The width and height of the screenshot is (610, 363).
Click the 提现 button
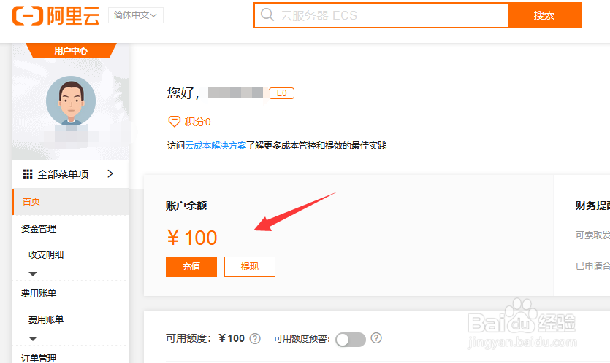click(x=250, y=267)
